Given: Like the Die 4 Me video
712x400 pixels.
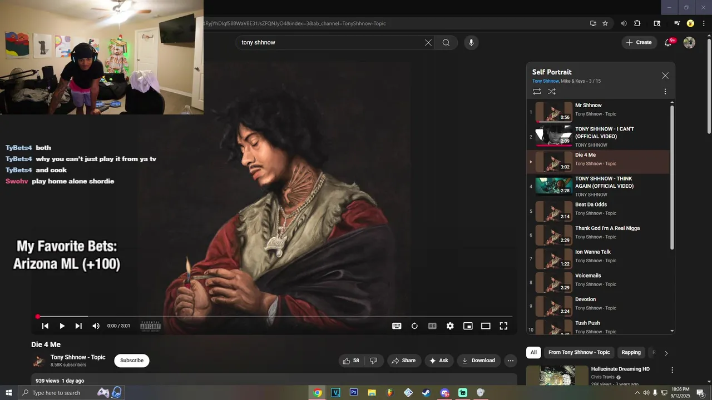Looking at the screenshot, I should pyautogui.click(x=351, y=361).
